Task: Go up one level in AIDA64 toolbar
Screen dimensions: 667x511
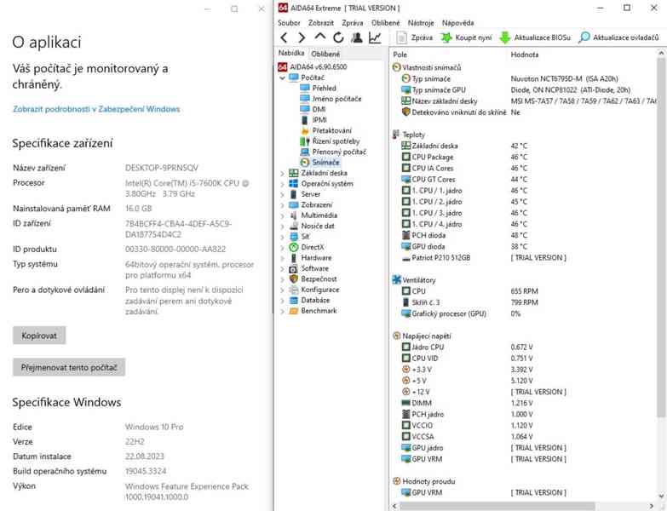Action: pos(320,37)
